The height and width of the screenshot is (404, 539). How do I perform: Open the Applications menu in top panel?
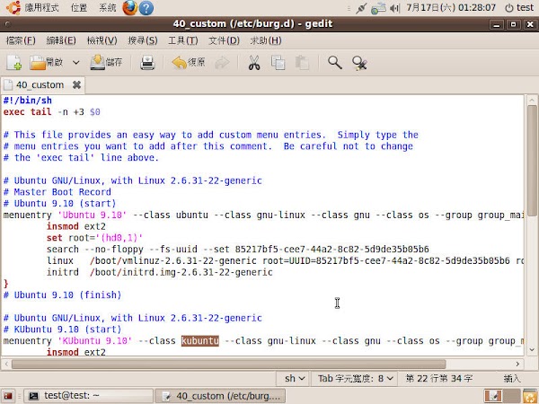pyautogui.click(x=41, y=7)
